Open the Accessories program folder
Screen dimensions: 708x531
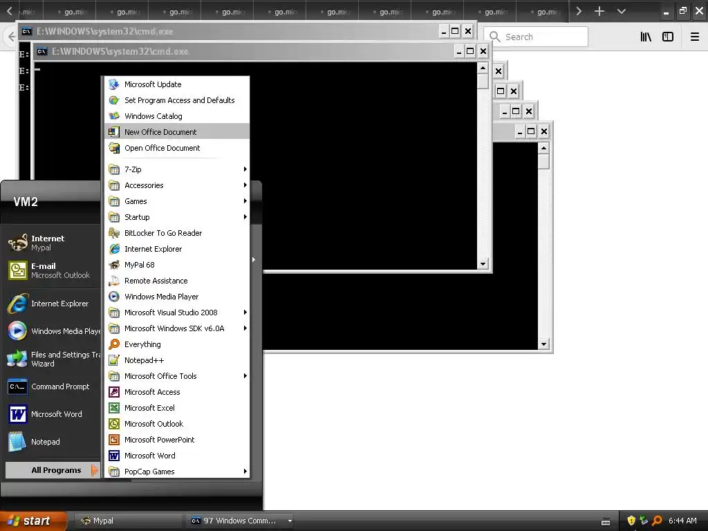177,185
